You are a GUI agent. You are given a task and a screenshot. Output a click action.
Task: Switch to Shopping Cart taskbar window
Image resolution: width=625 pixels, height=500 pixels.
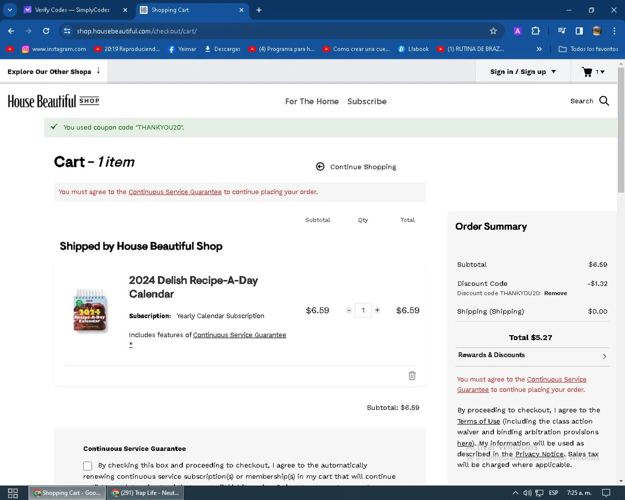click(67, 493)
